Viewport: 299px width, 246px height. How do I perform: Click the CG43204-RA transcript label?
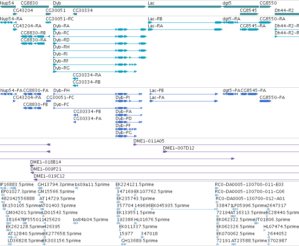(x=27, y=26)
